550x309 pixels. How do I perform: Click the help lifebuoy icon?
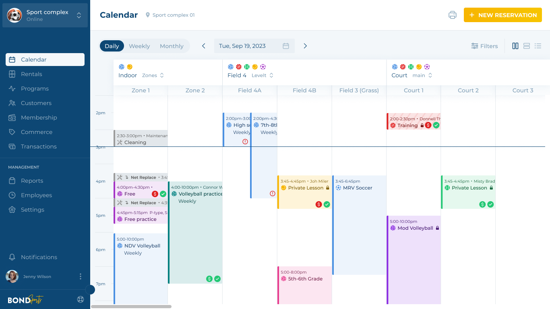[x=81, y=299]
